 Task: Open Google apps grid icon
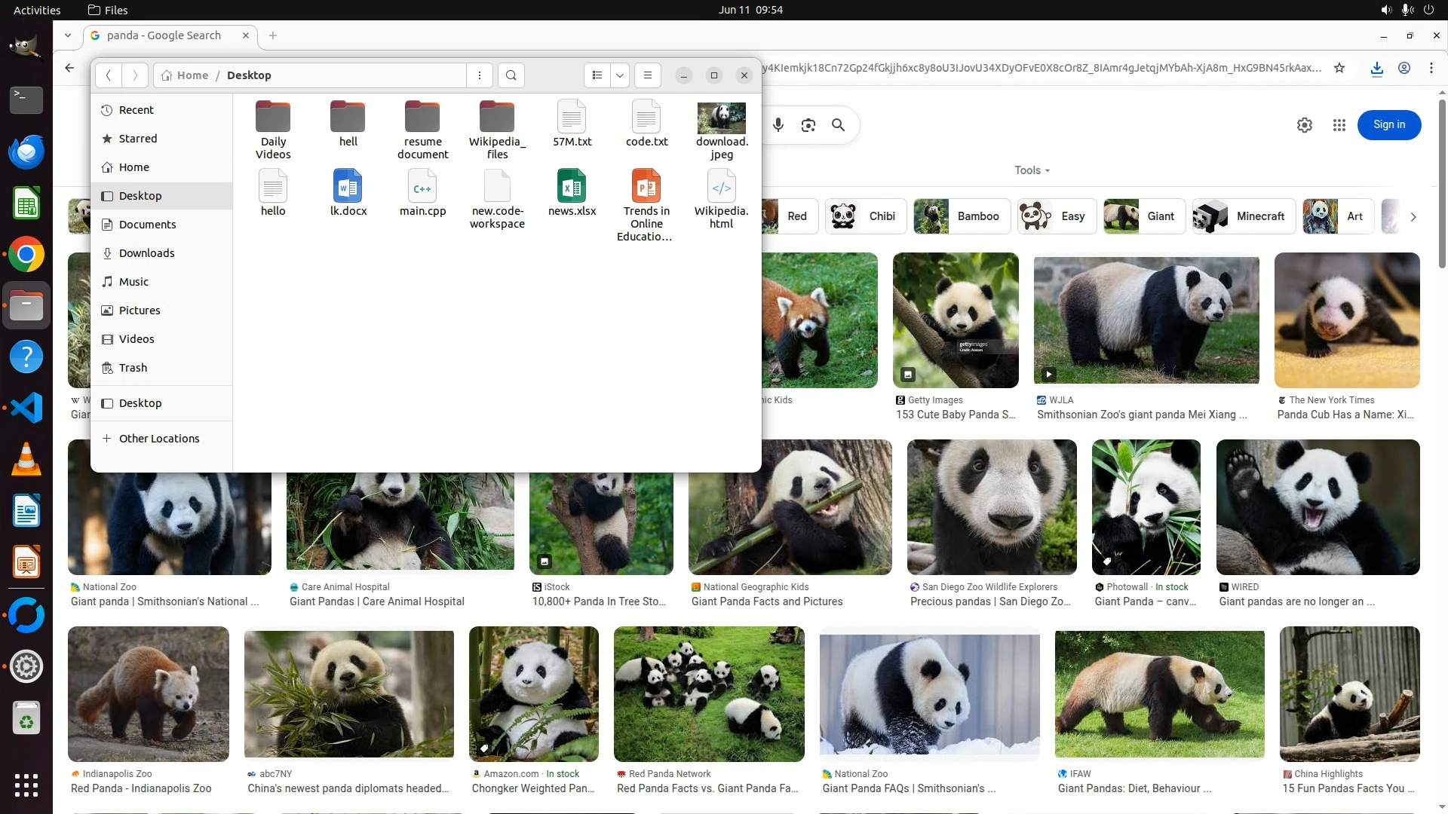tap(1339, 125)
